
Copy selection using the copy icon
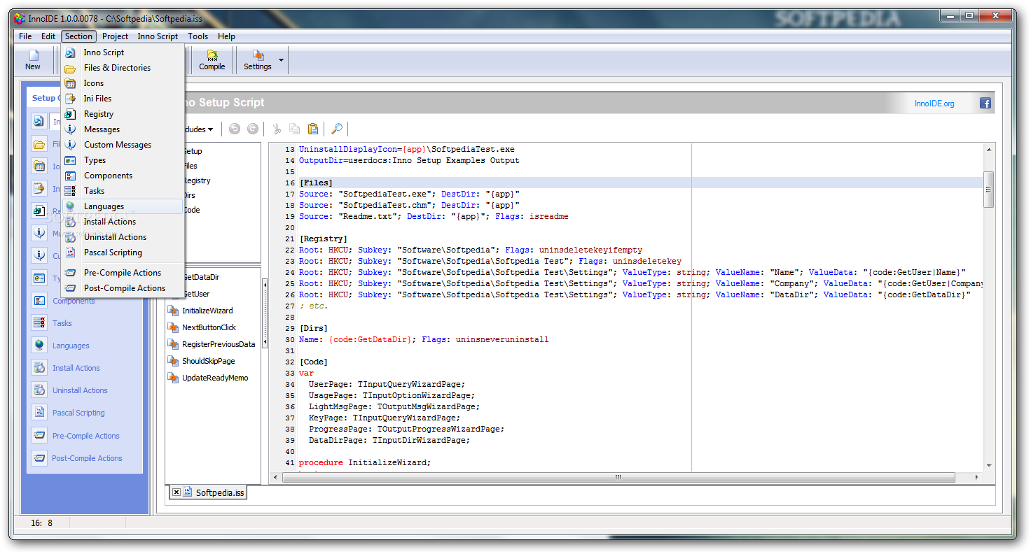pyautogui.click(x=295, y=129)
